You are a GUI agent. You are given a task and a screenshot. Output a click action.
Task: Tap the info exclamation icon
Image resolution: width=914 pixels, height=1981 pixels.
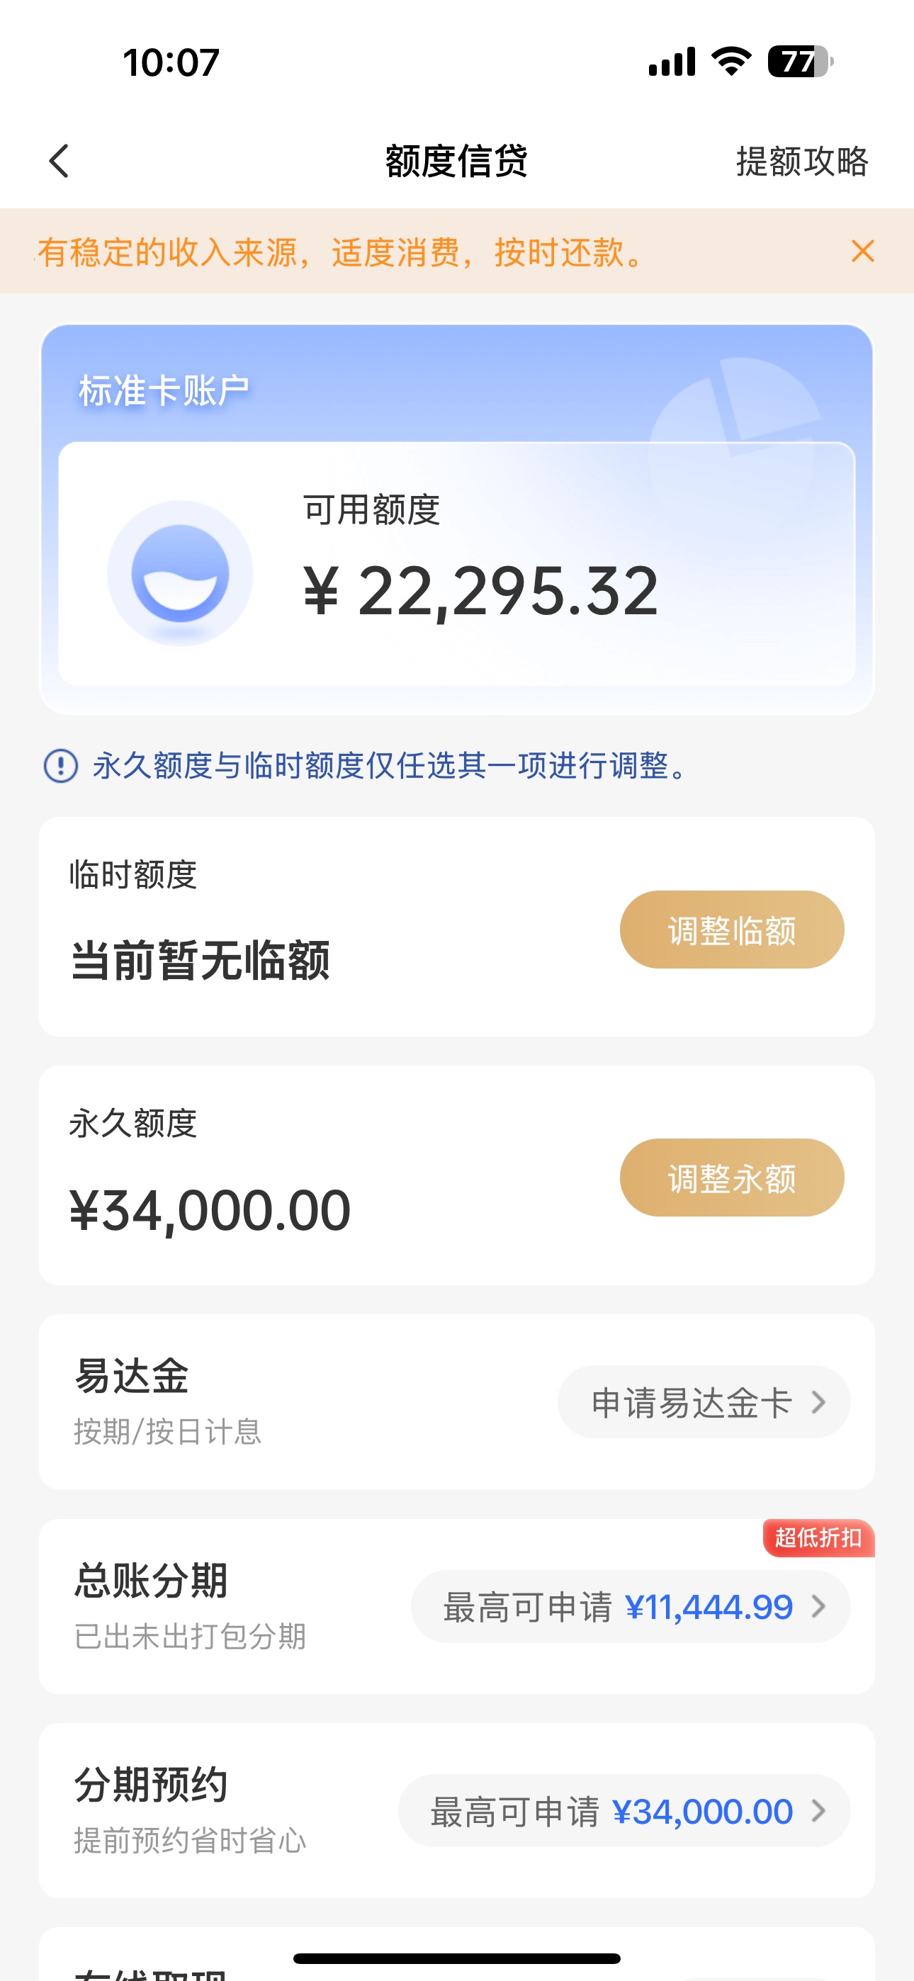(61, 766)
